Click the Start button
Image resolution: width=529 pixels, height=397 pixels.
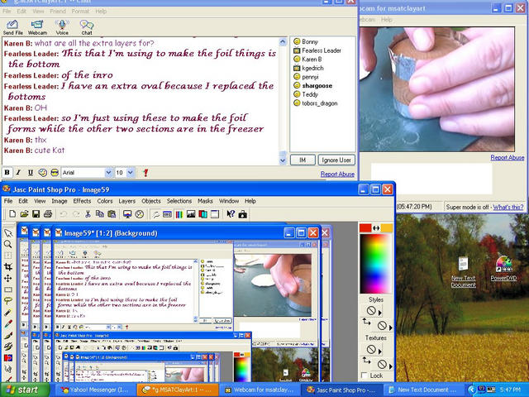(x=24, y=390)
